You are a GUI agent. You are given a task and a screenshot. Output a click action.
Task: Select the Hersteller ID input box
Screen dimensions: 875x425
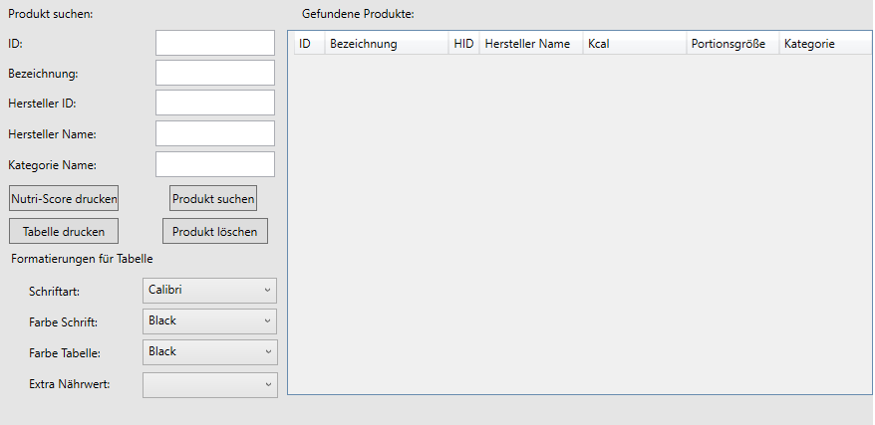[x=215, y=104]
